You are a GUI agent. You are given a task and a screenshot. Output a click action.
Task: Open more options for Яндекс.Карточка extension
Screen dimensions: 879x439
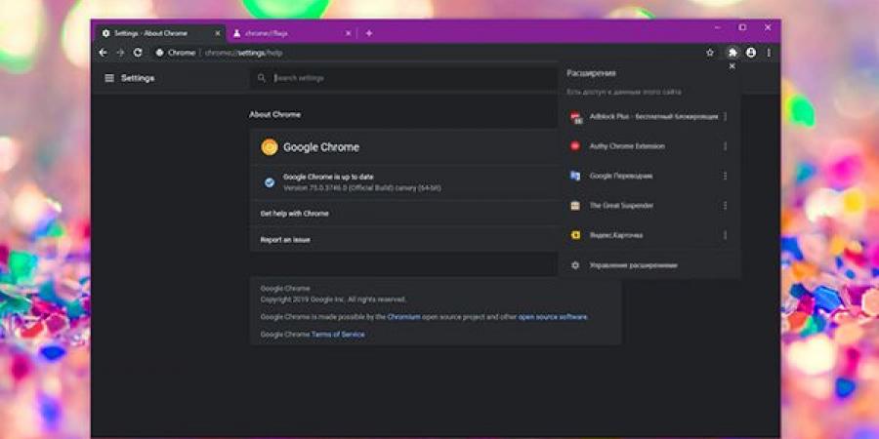click(725, 235)
